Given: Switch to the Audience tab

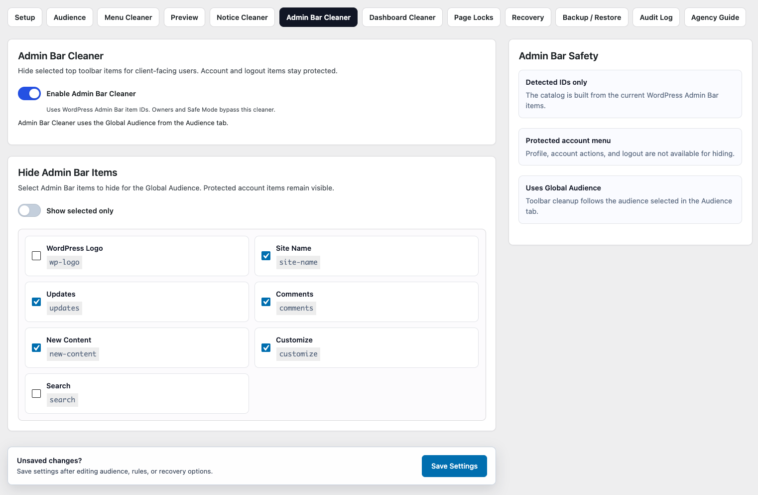Looking at the screenshot, I should [70, 17].
